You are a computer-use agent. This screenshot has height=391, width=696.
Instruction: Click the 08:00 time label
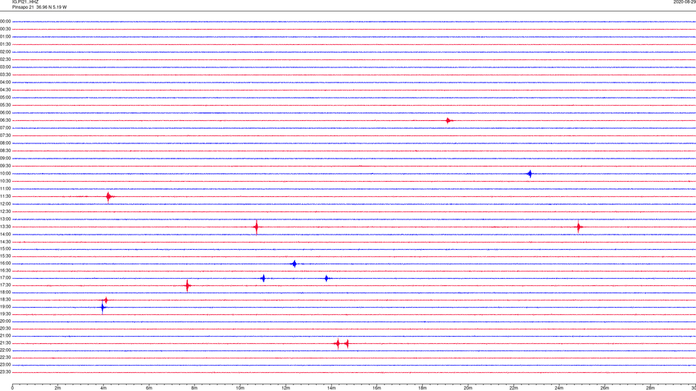coord(5,143)
